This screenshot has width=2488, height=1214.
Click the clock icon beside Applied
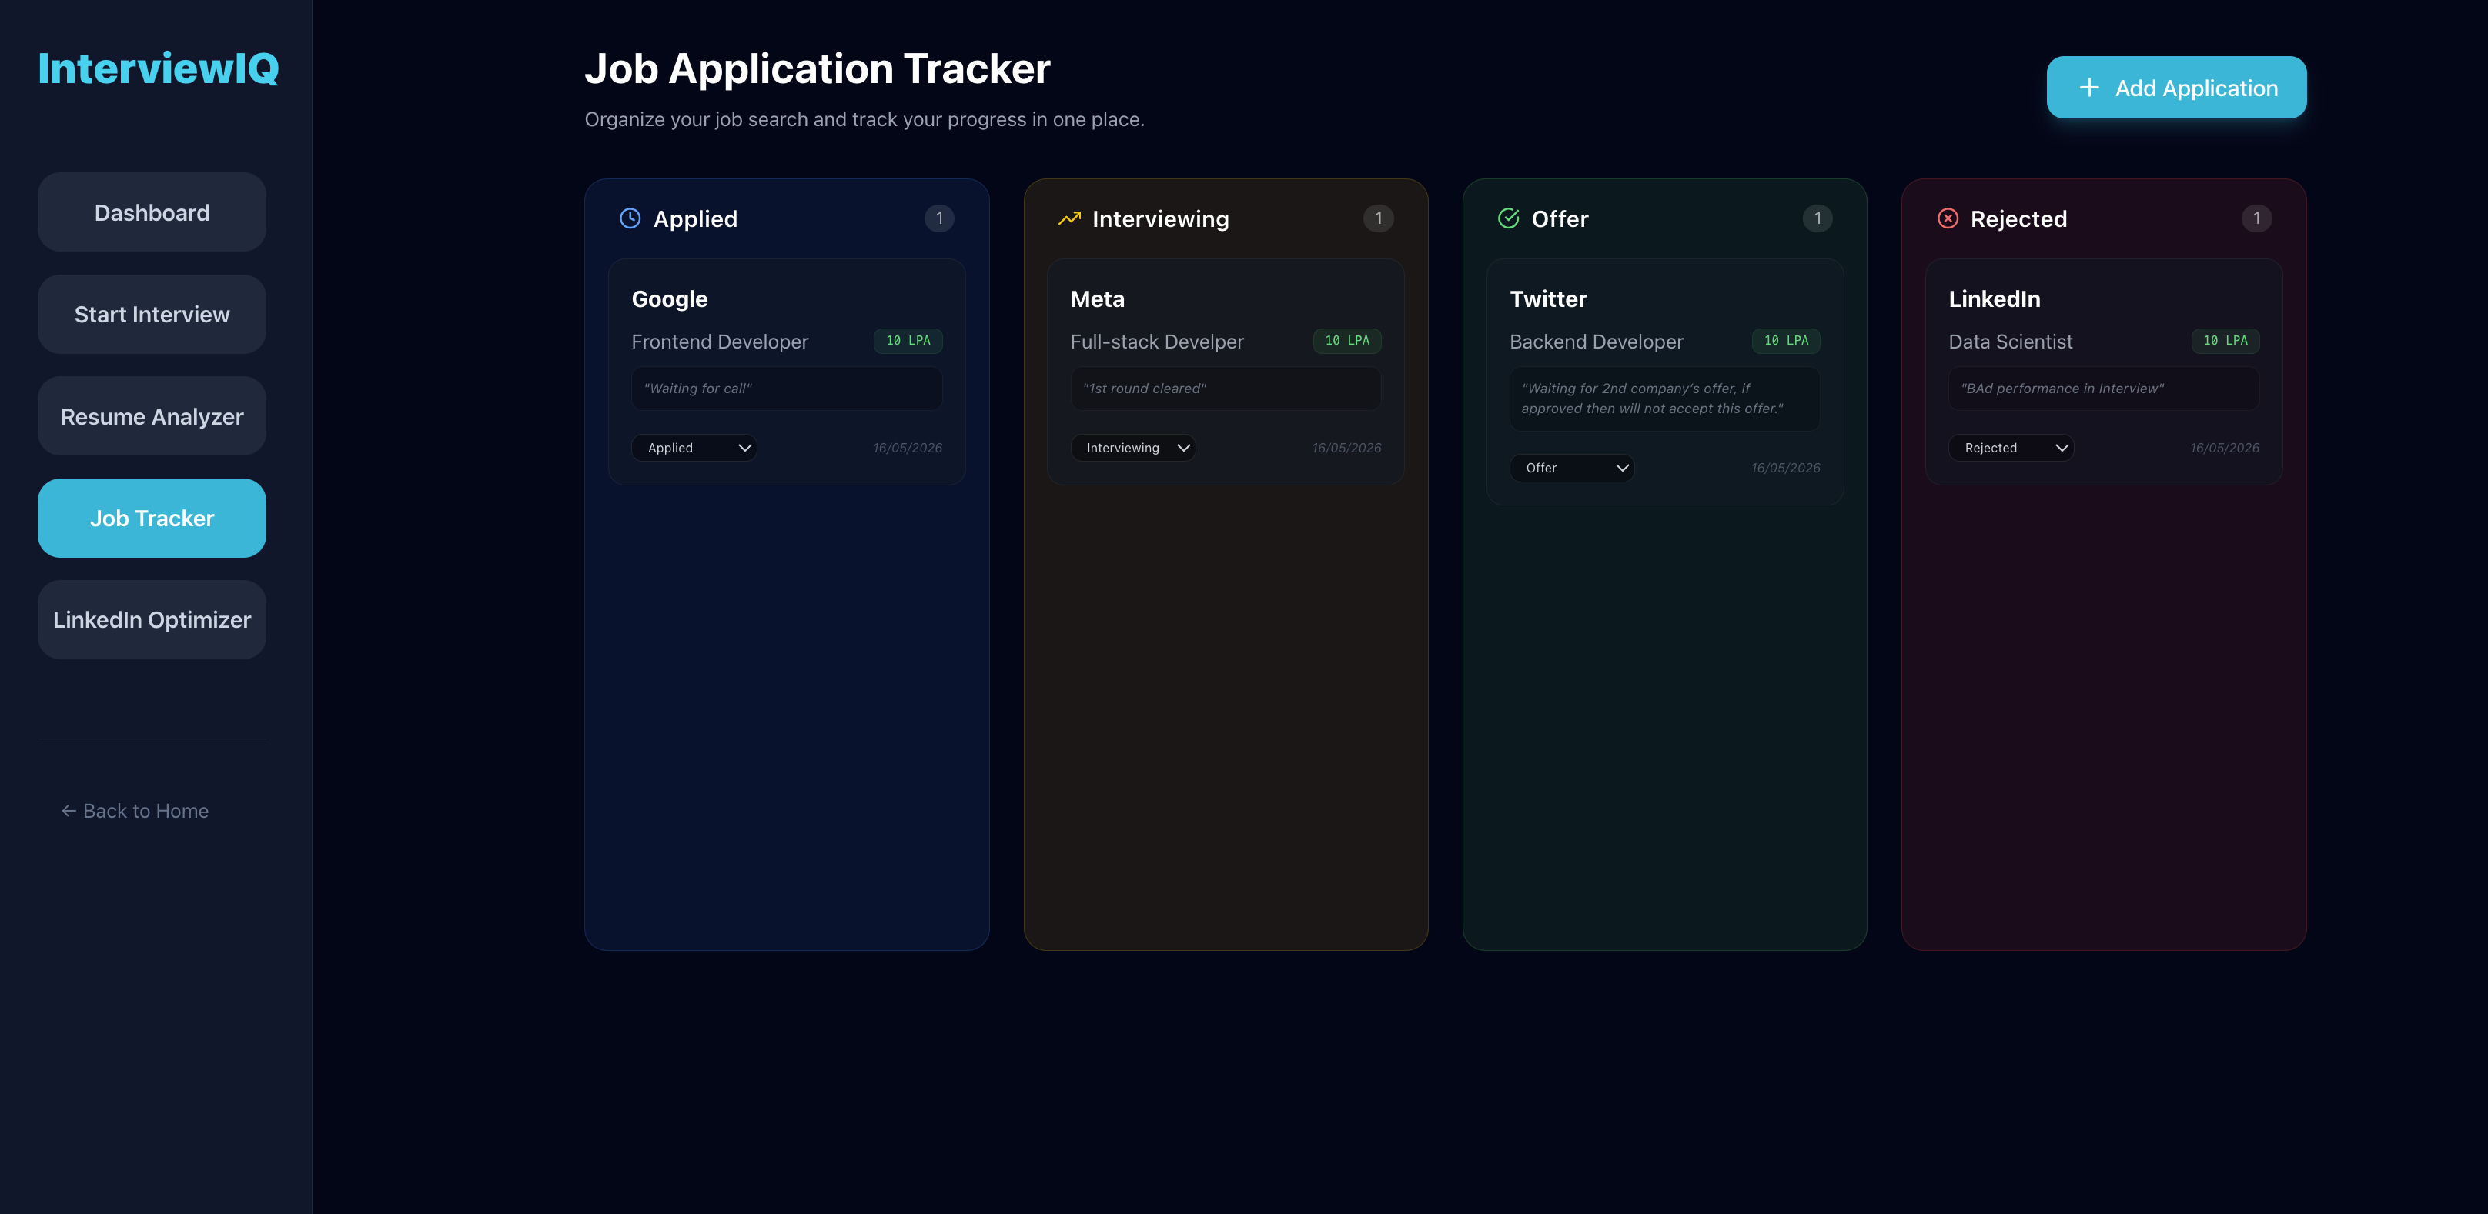630,218
